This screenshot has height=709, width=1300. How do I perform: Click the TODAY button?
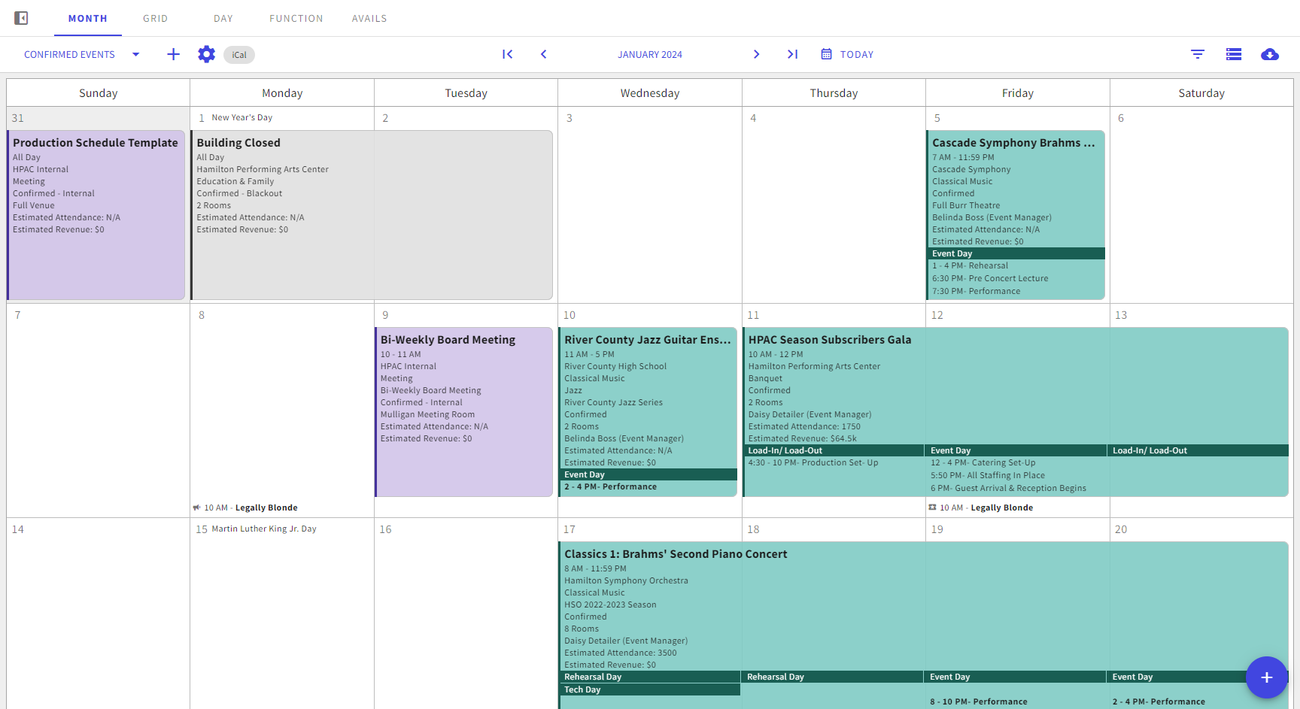point(857,54)
